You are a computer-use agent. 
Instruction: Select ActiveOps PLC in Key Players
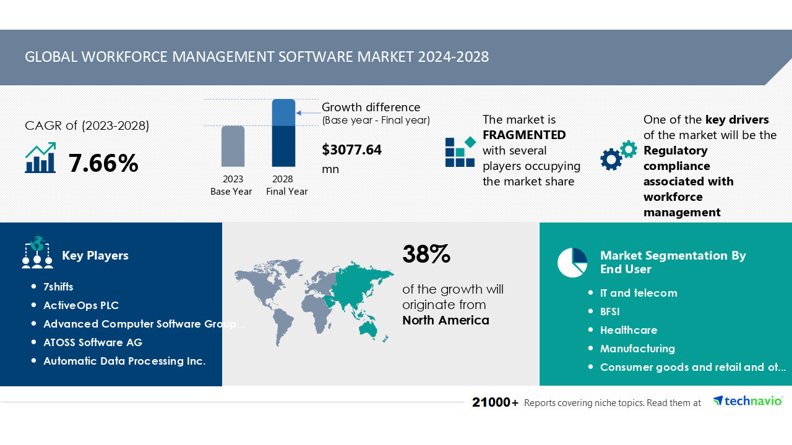(x=80, y=305)
